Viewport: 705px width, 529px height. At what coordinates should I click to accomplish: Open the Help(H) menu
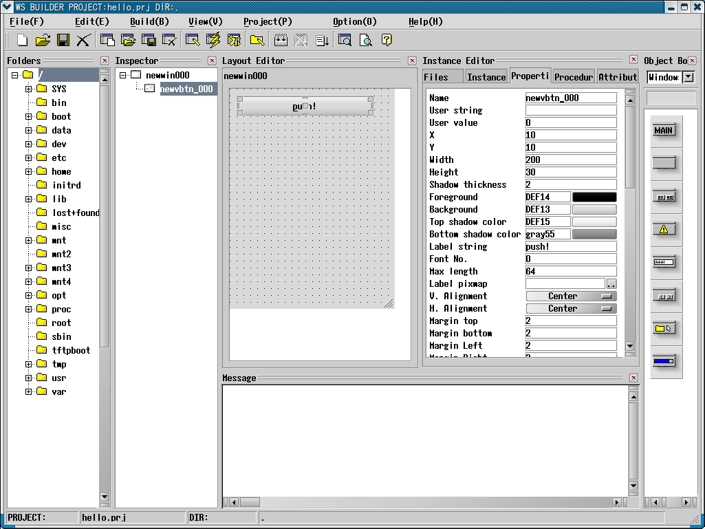[425, 21]
